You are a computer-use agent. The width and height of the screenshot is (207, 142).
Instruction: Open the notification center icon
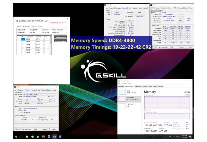pyautogui.click(x=191, y=136)
